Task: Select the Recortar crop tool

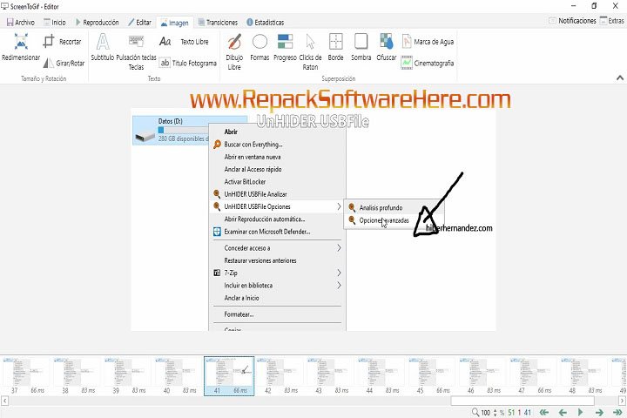Action: pyautogui.click(x=62, y=41)
